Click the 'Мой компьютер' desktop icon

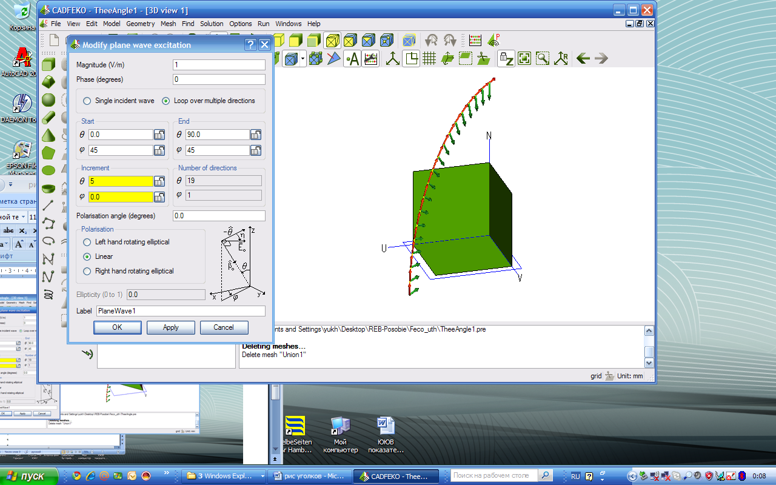339,435
